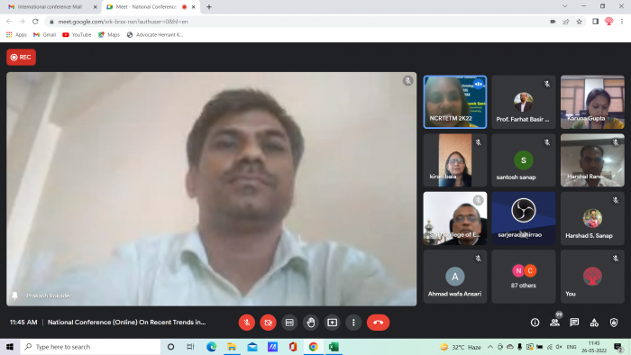This screenshot has width=631, height=355.
Task: Click the REC recording indicator
Action: click(x=21, y=57)
